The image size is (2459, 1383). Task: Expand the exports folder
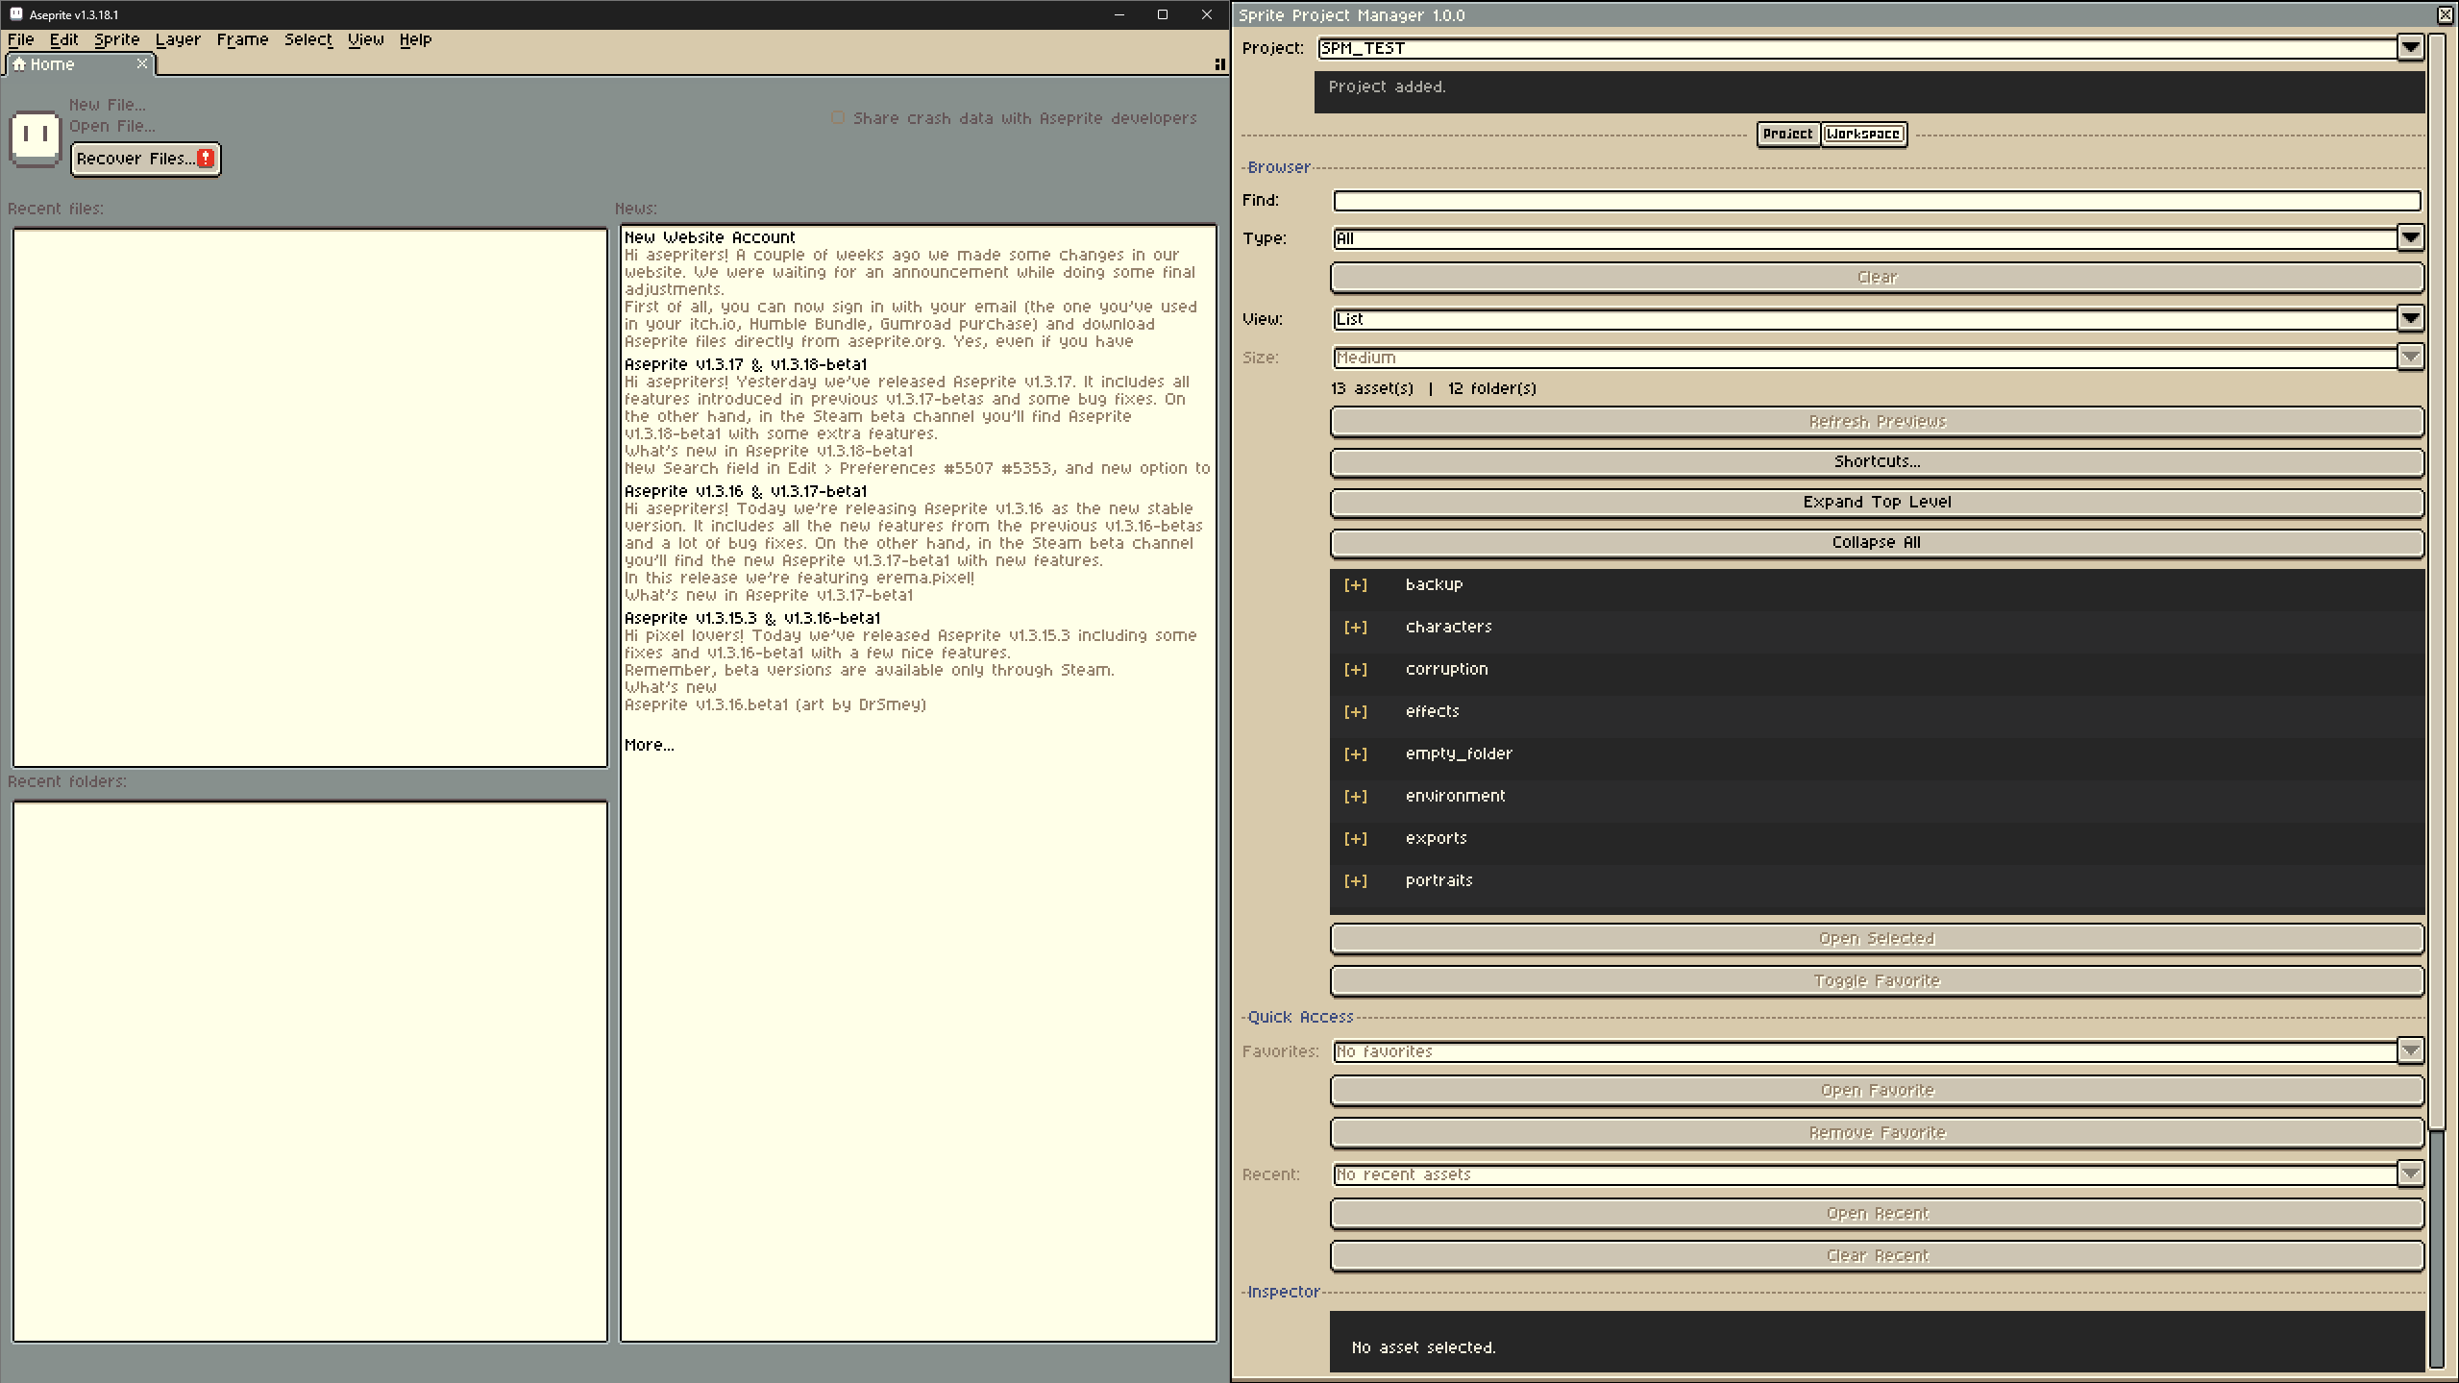pyautogui.click(x=1355, y=839)
